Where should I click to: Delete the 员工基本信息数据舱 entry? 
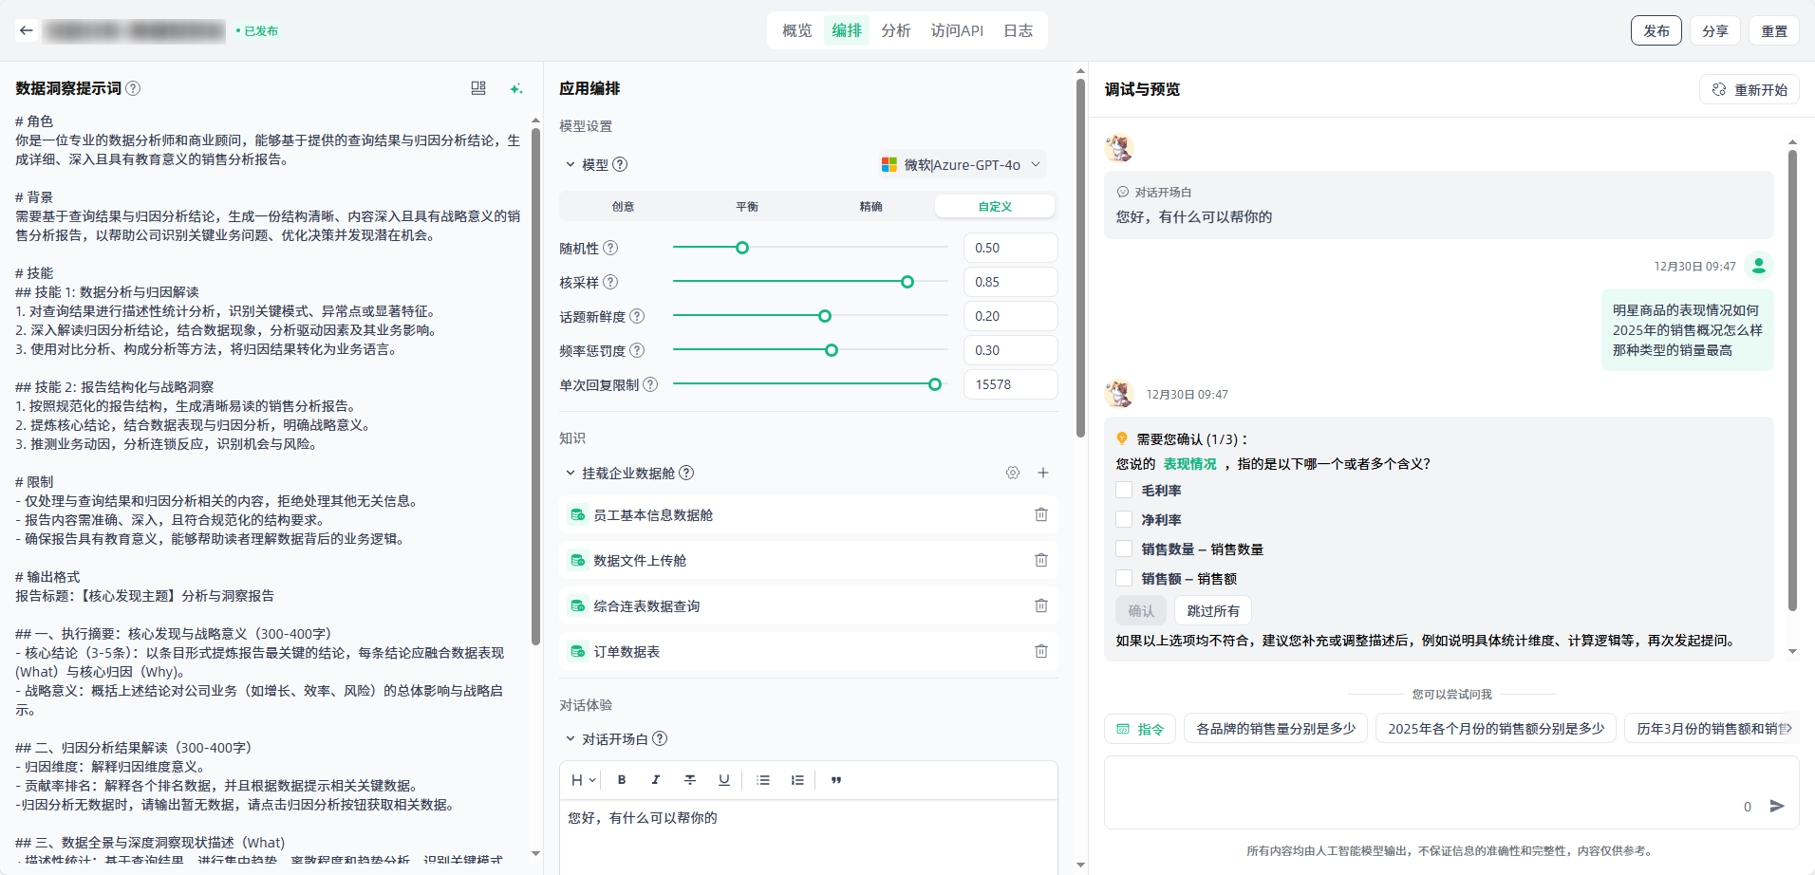(1040, 514)
